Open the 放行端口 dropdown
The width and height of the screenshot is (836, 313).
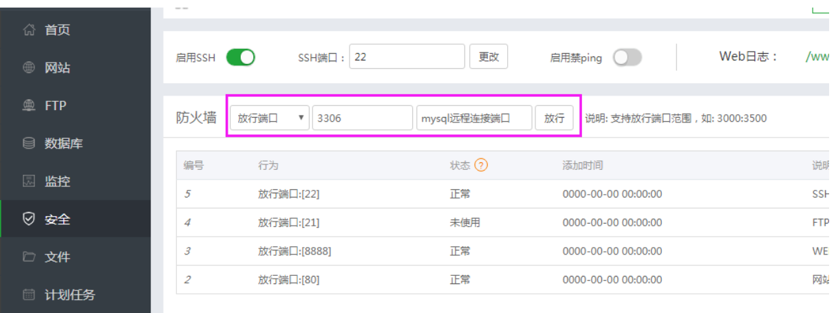(x=270, y=118)
